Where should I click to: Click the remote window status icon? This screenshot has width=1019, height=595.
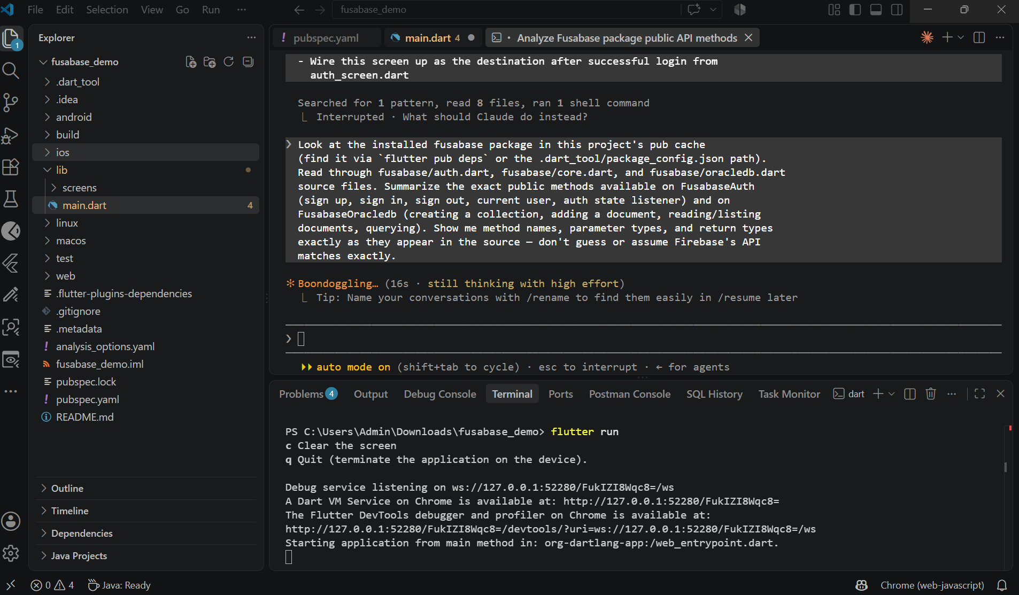coord(11,585)
